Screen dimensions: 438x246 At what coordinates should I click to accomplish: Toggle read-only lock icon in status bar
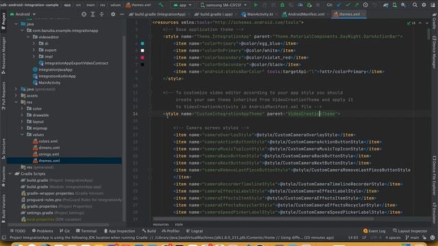424,238
